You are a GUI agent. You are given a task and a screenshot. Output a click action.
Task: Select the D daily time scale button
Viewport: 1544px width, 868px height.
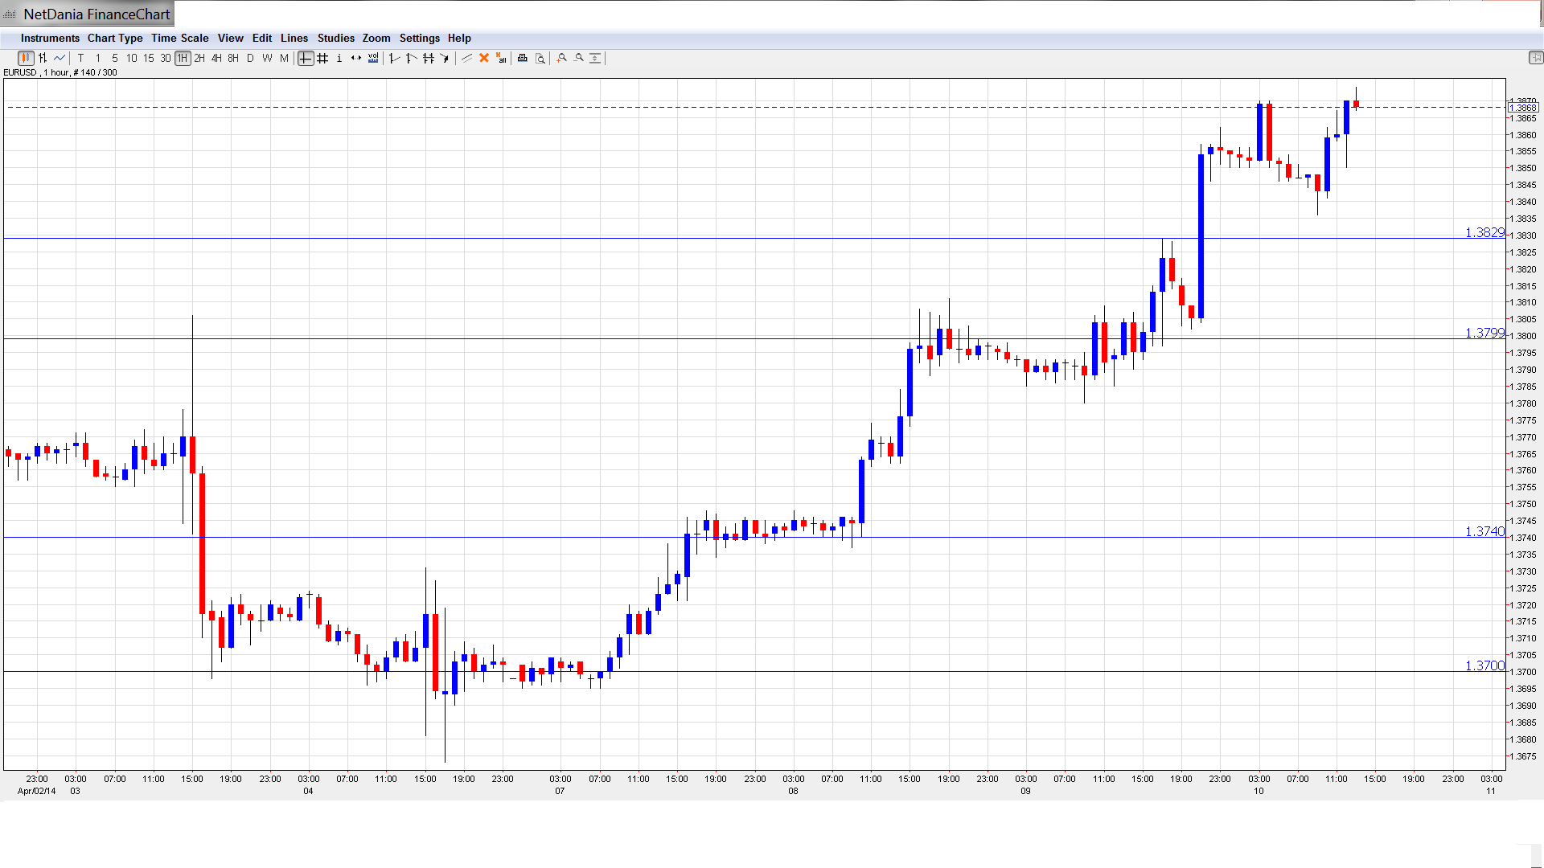[x=250, y=58]
